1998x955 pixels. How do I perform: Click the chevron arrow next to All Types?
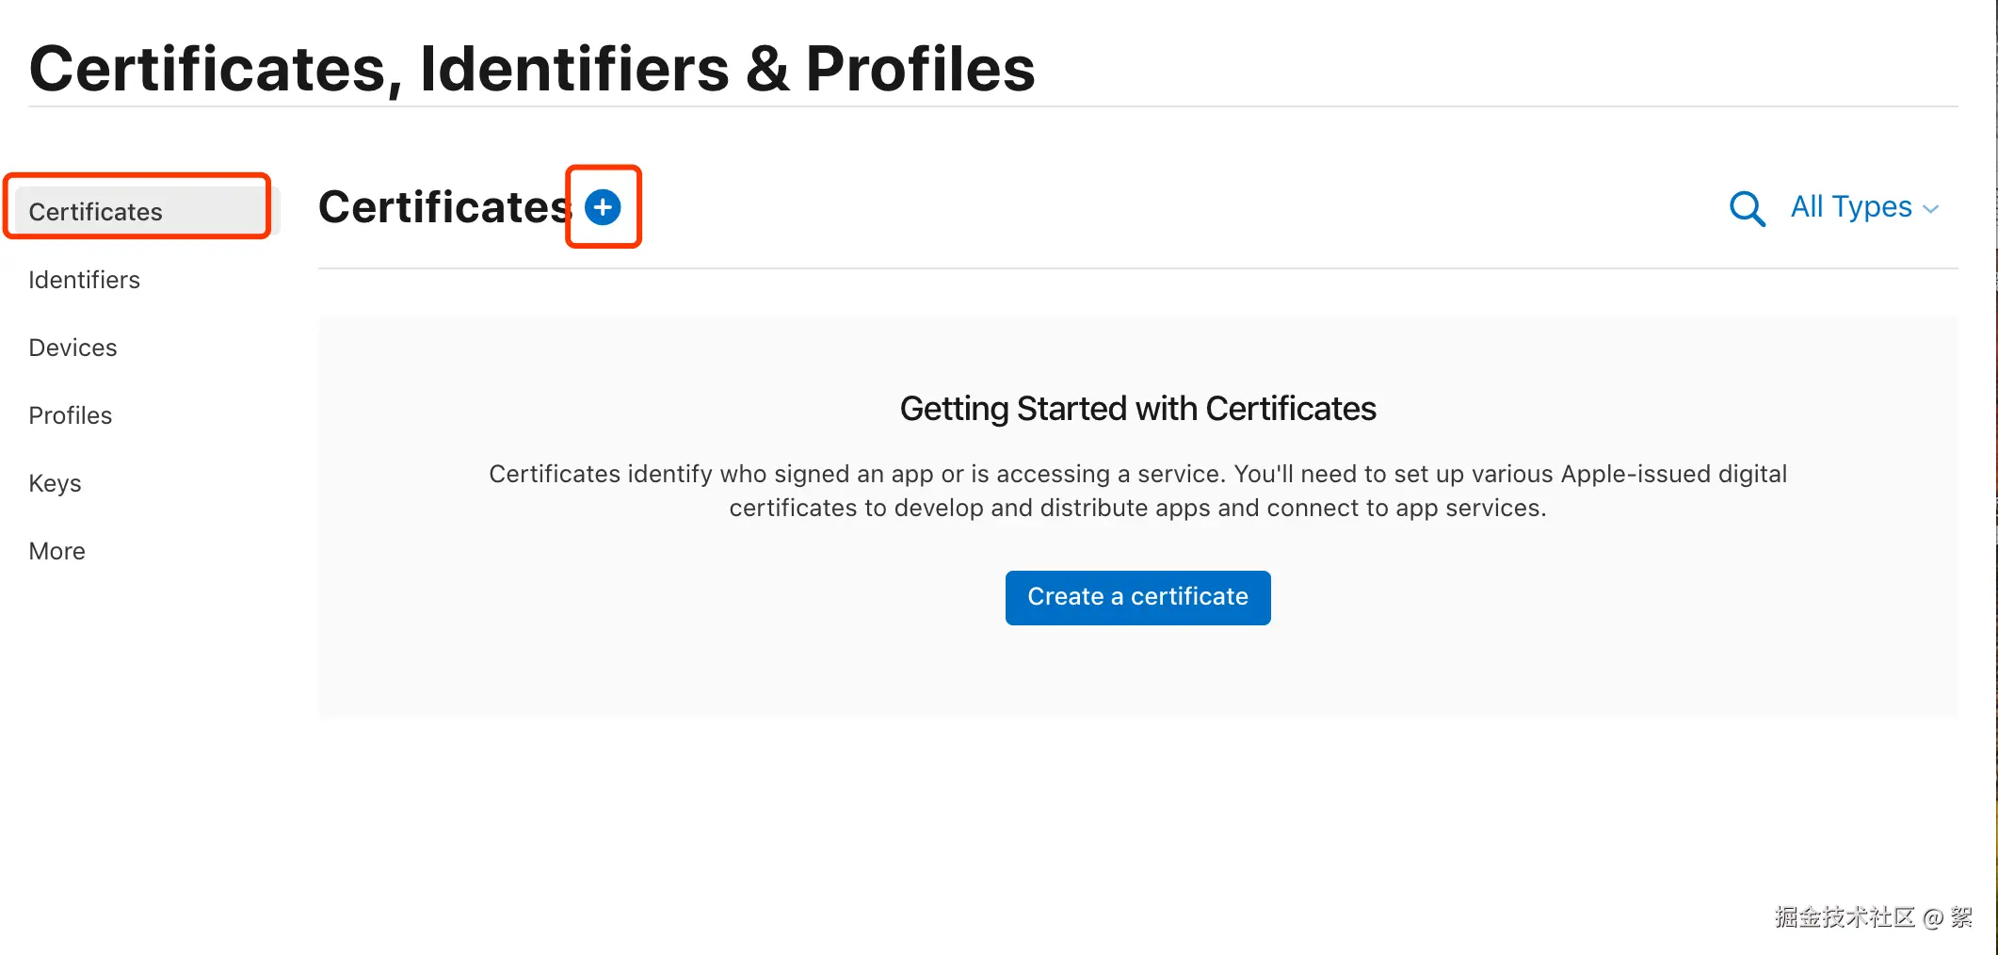(1931, 209)
